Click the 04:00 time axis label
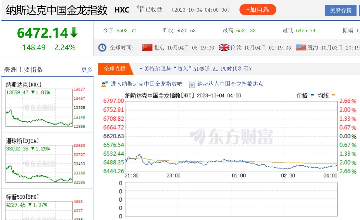 330,175
